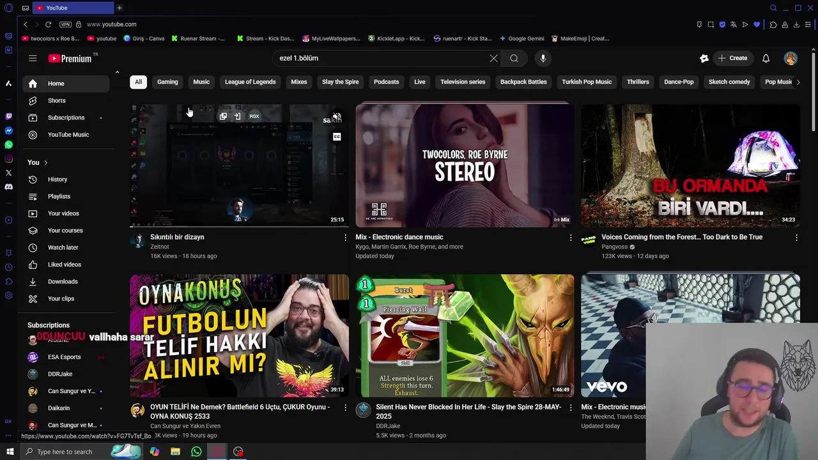Viewport: 818px width, 460px height.
Task: Open the 'Giriş - Canva' bookmark
Action: click(144, 38)
